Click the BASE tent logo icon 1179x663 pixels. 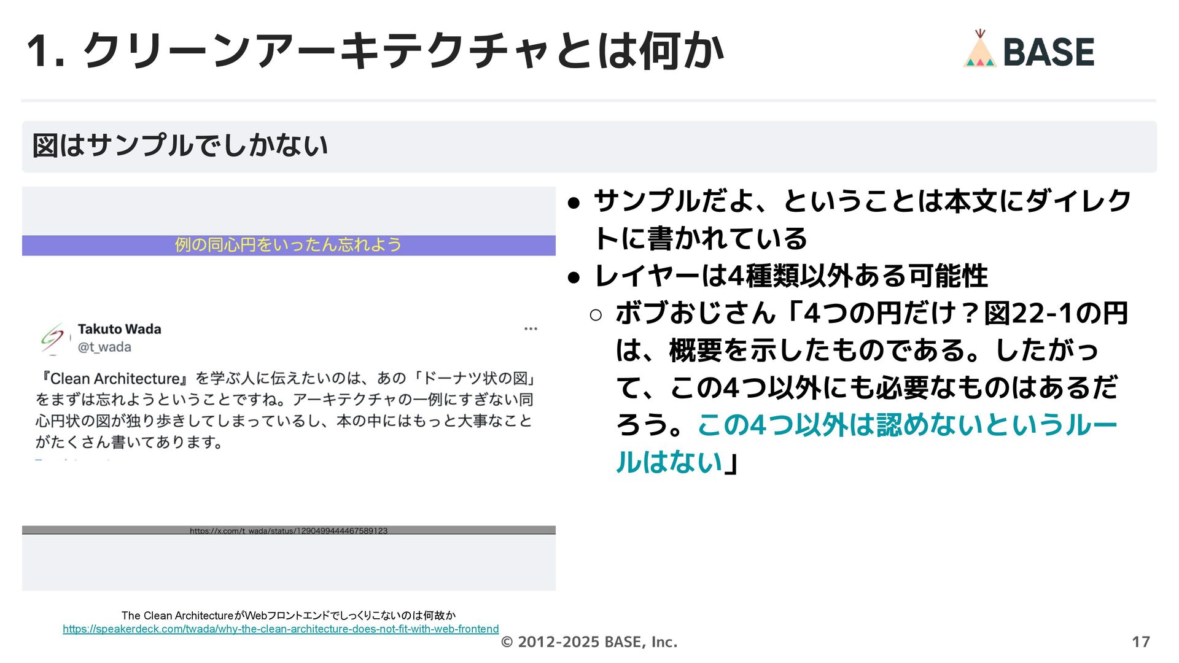coord(979,49)
